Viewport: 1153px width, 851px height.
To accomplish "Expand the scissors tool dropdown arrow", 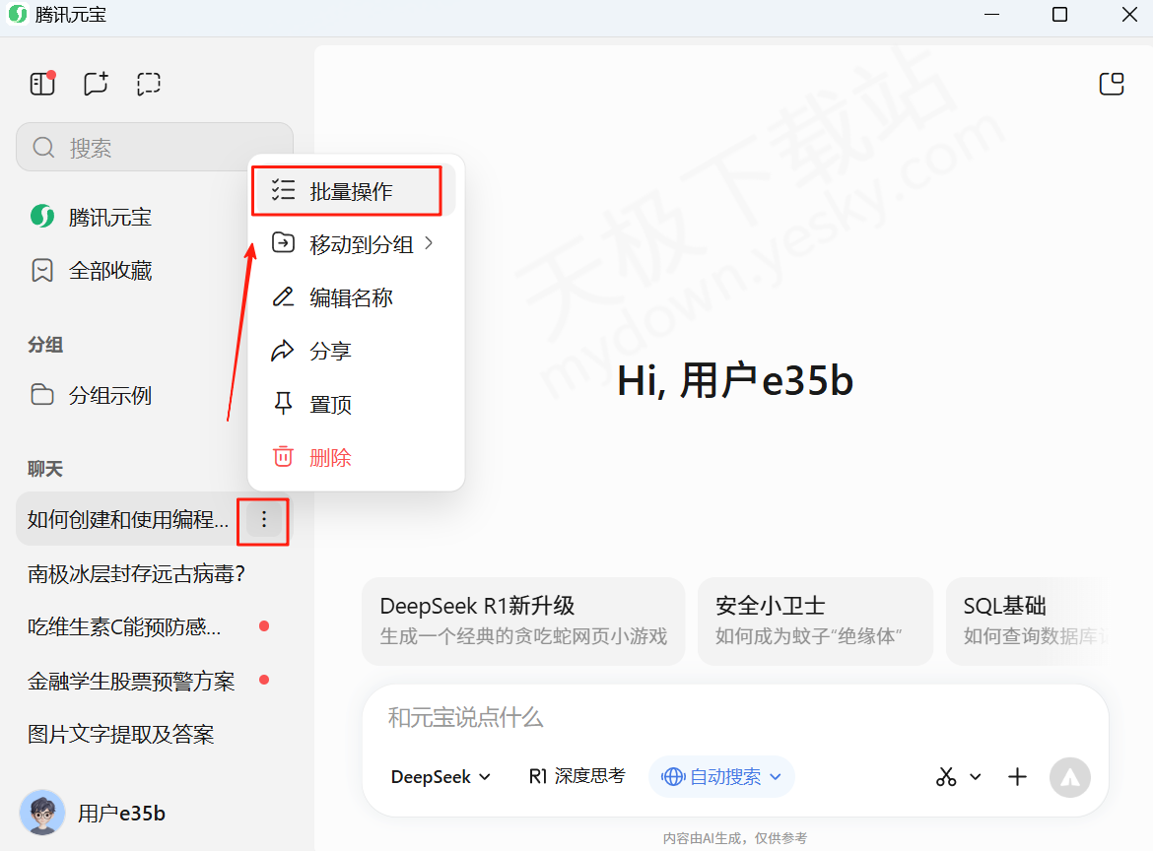I will point(975,777).
